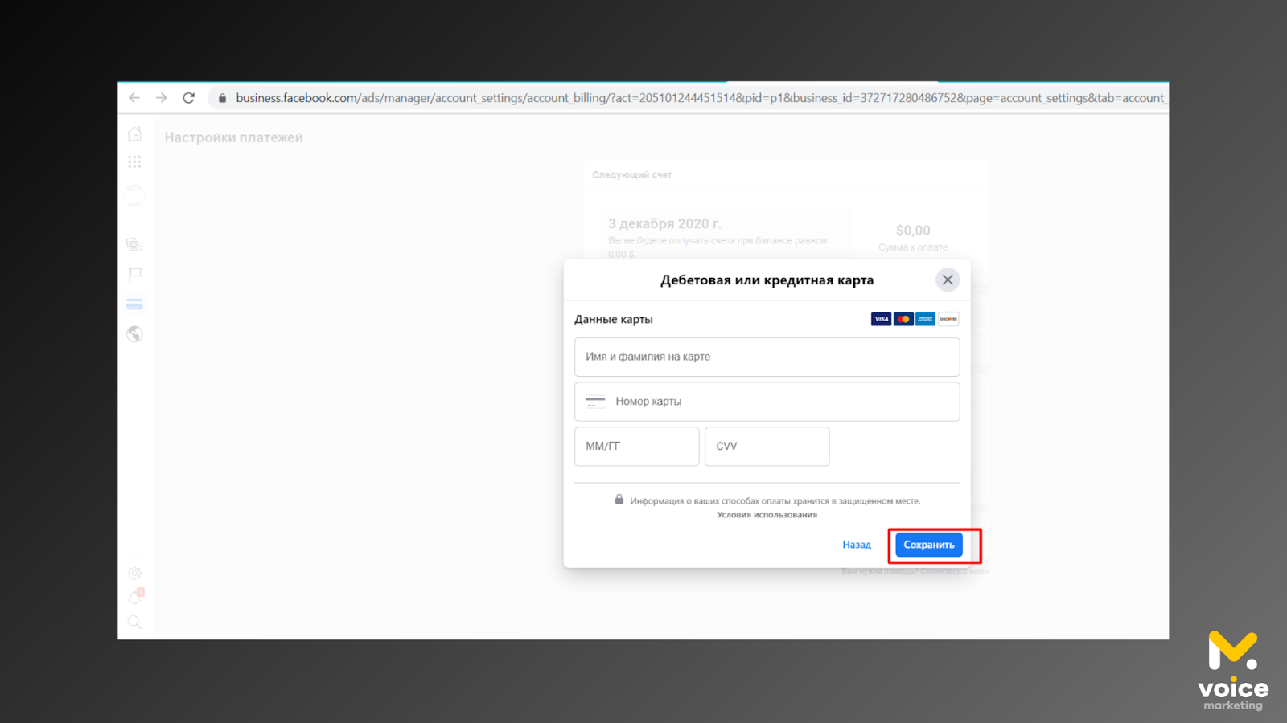Viewport: 1287px width, 723px height.
Task: Click the 'Следующий счет' header text
Action: point(632,174)
